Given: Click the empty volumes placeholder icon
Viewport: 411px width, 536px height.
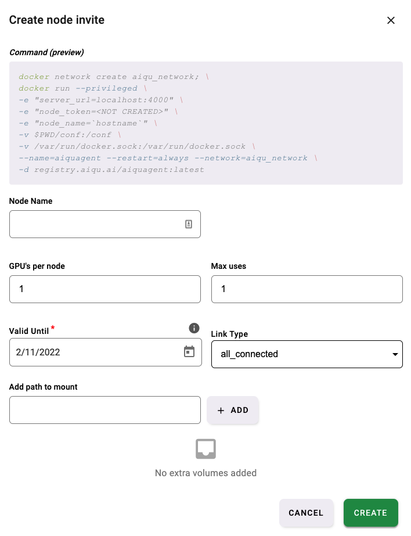Looking at the screenshot, I should coord(205,449).
